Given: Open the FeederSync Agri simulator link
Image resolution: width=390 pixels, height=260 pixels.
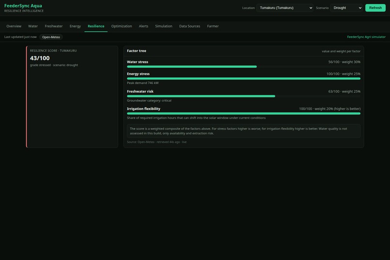Looking at the screenshot, I should 366,37.
